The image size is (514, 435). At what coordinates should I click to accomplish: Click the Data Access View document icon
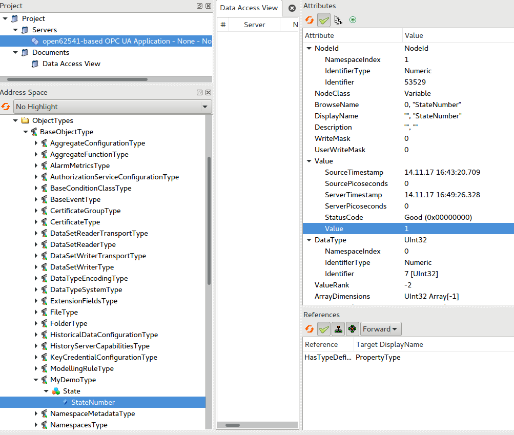pyautogui.click(x=34, y=64)
